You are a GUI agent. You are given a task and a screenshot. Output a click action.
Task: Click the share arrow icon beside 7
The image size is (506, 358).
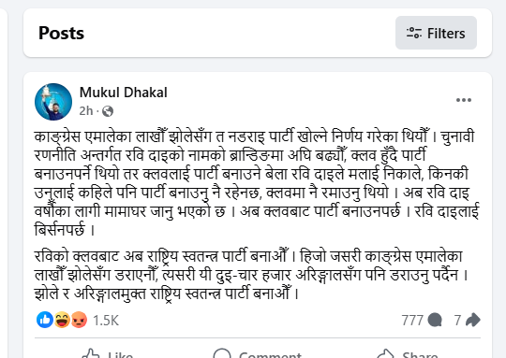[473, 320]
